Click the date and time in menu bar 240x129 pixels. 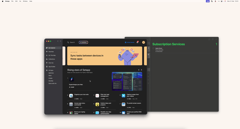[x=233, y=1]
